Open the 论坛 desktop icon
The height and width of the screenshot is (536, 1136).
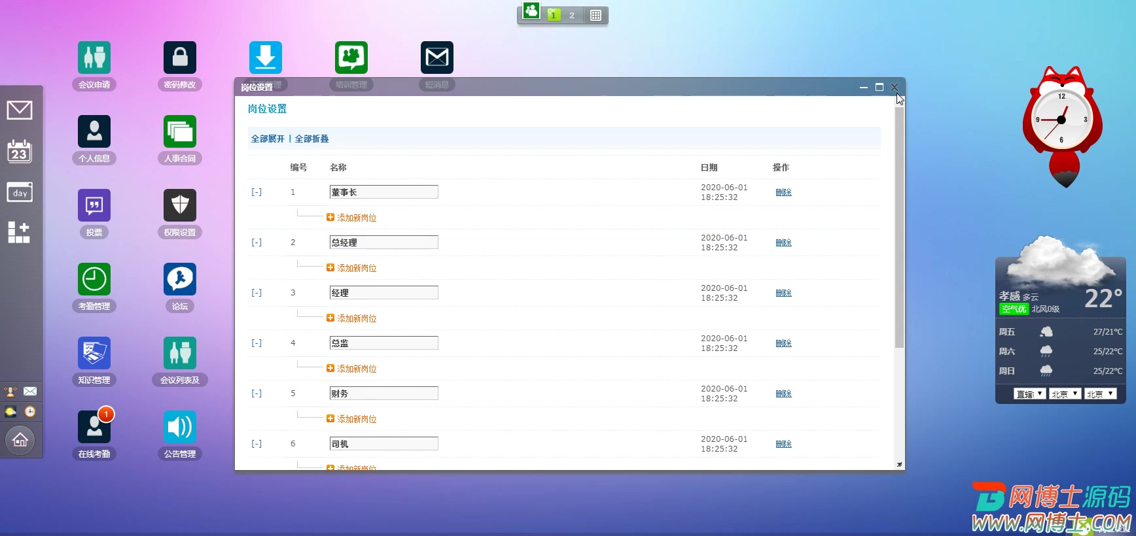tap(180, 279)
